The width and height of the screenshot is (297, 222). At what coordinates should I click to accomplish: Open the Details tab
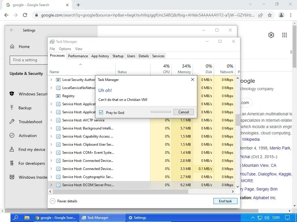pyautogui.click(x=144, y=56)
